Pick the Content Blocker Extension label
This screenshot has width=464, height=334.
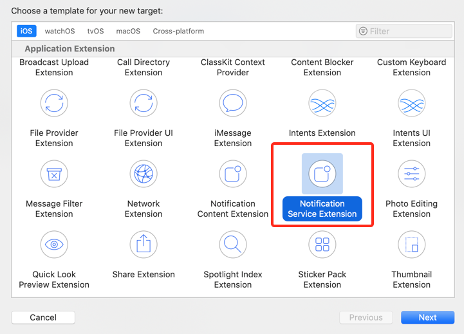tap(322, 68)
